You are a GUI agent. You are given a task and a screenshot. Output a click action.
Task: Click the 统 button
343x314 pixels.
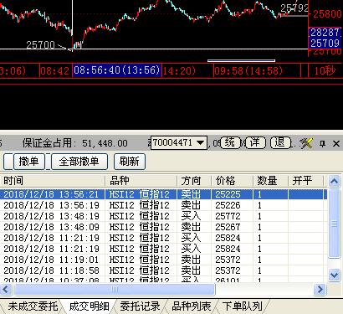point(230,142)
